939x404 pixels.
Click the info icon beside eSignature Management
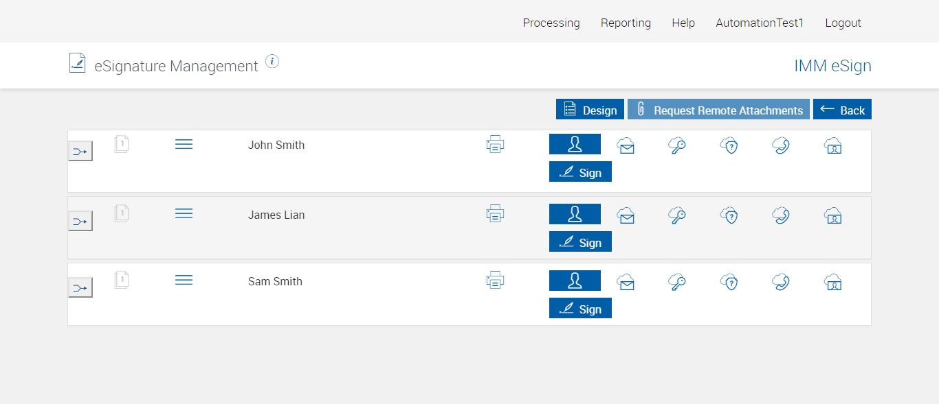tap(272, 62)
